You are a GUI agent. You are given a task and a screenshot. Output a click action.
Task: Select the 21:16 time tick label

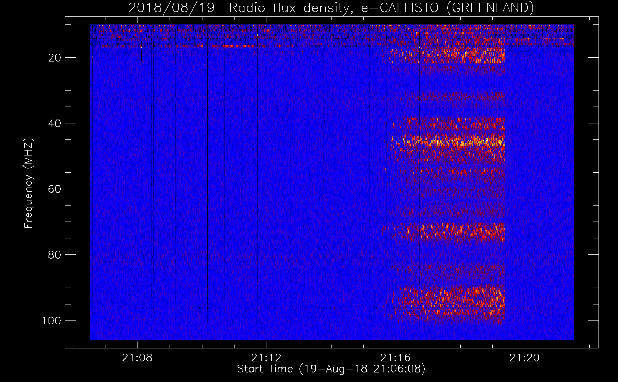(395, 358)
